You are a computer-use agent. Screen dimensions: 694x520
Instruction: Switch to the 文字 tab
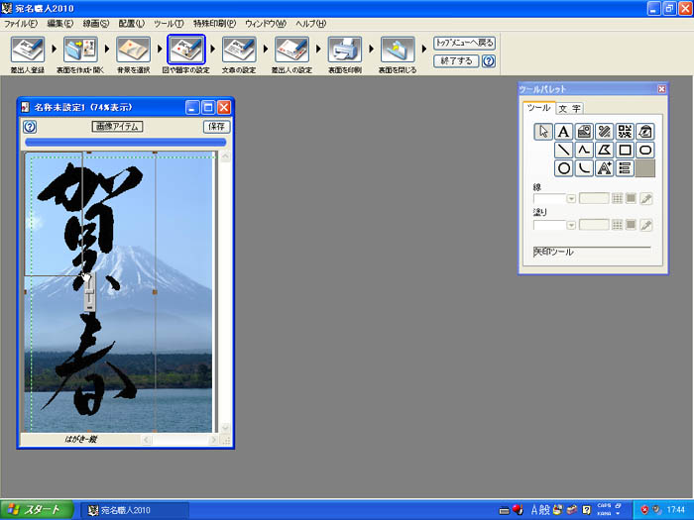[x=569, y=108]
